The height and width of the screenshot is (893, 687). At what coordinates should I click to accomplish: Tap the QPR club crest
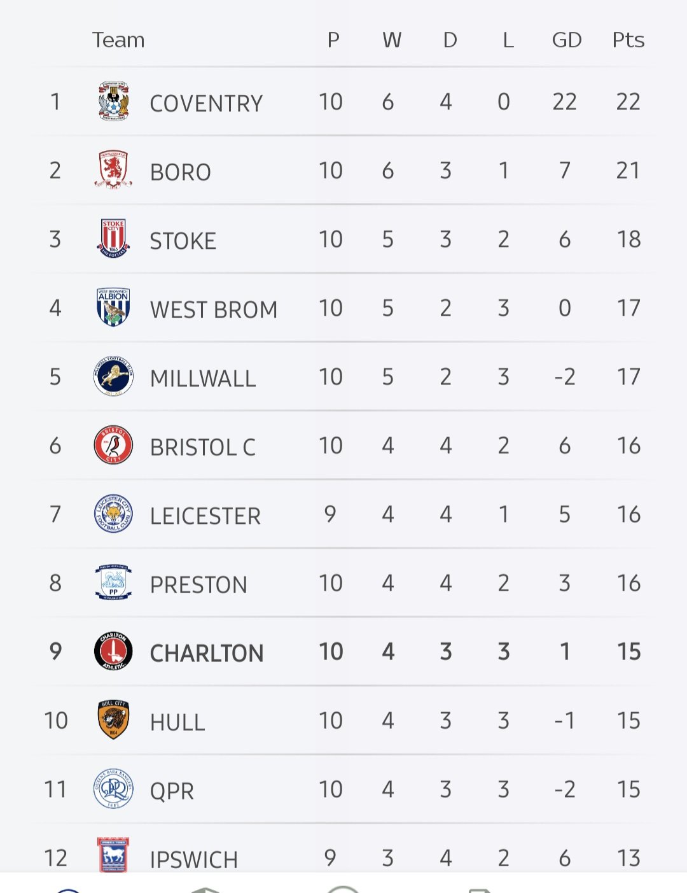tap(113, 789)
